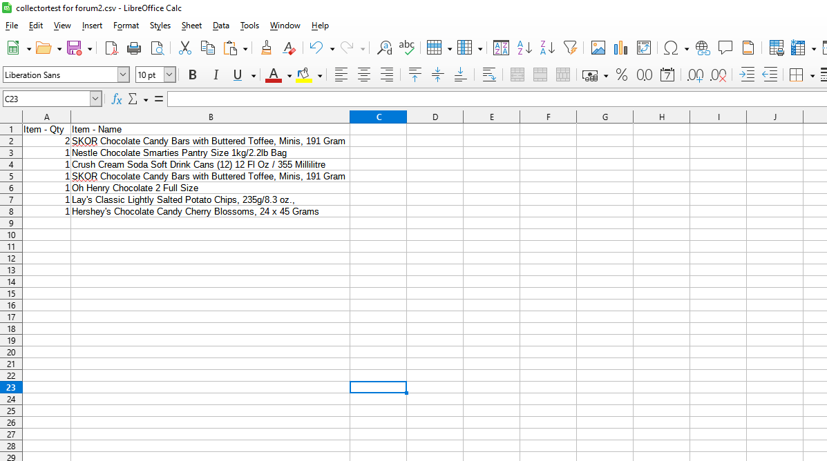Insert an image

(x=598, y=48)
